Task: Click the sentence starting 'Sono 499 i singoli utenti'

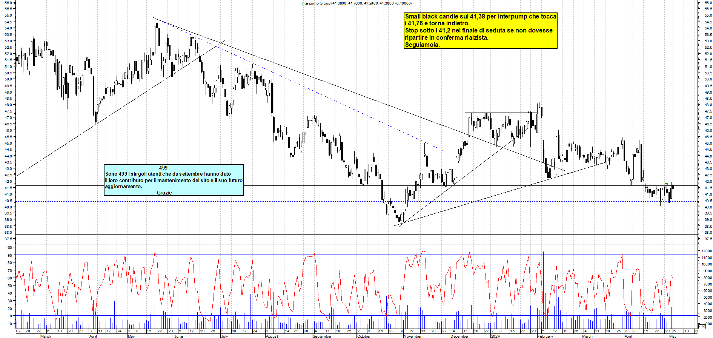Action: point(168,174)
